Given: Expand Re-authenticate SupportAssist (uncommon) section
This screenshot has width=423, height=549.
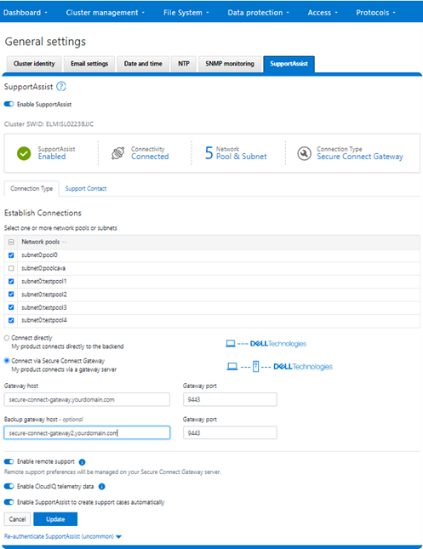Looking at the screenshot, I should pos(63,536).
